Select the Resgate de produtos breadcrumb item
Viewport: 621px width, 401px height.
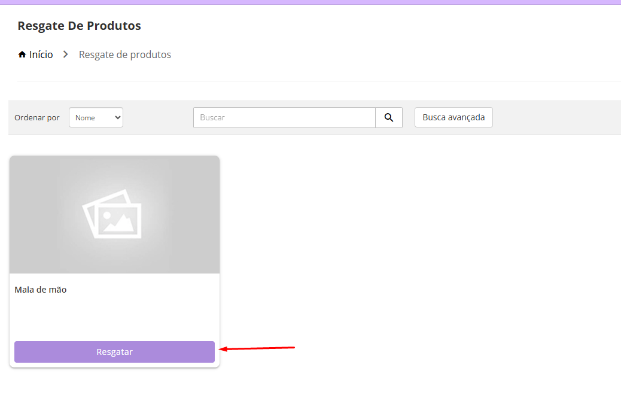(125, 55)
